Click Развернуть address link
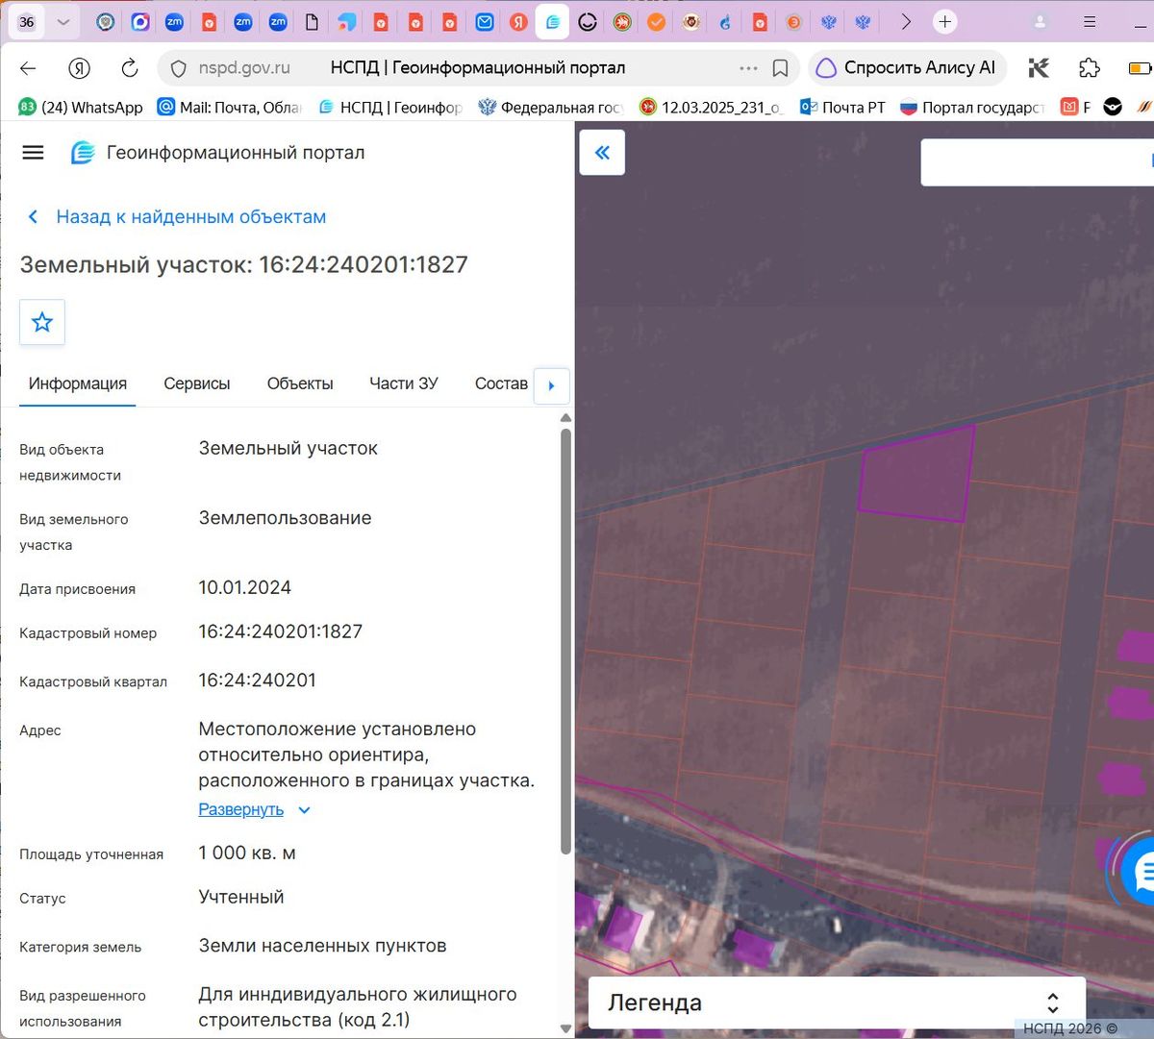1154x1039 pixels. pos(240,809)
